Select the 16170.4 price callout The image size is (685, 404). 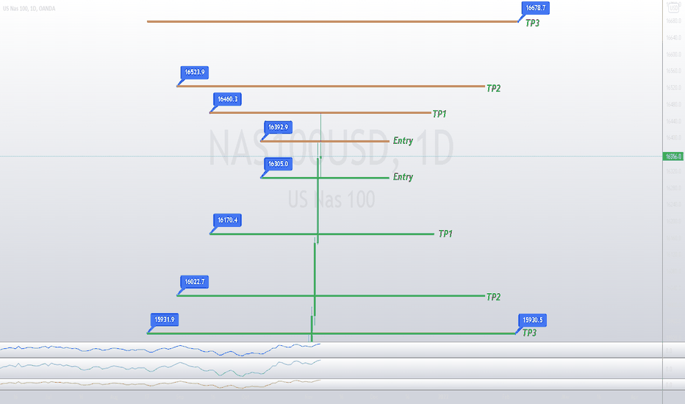coord(227,220)
